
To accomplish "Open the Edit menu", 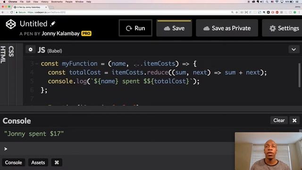I will [28, 2].
